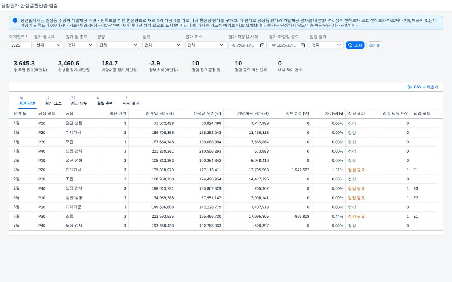Focus the 회계연도 input field
452x282 pixels.
(x=20, y=45)
